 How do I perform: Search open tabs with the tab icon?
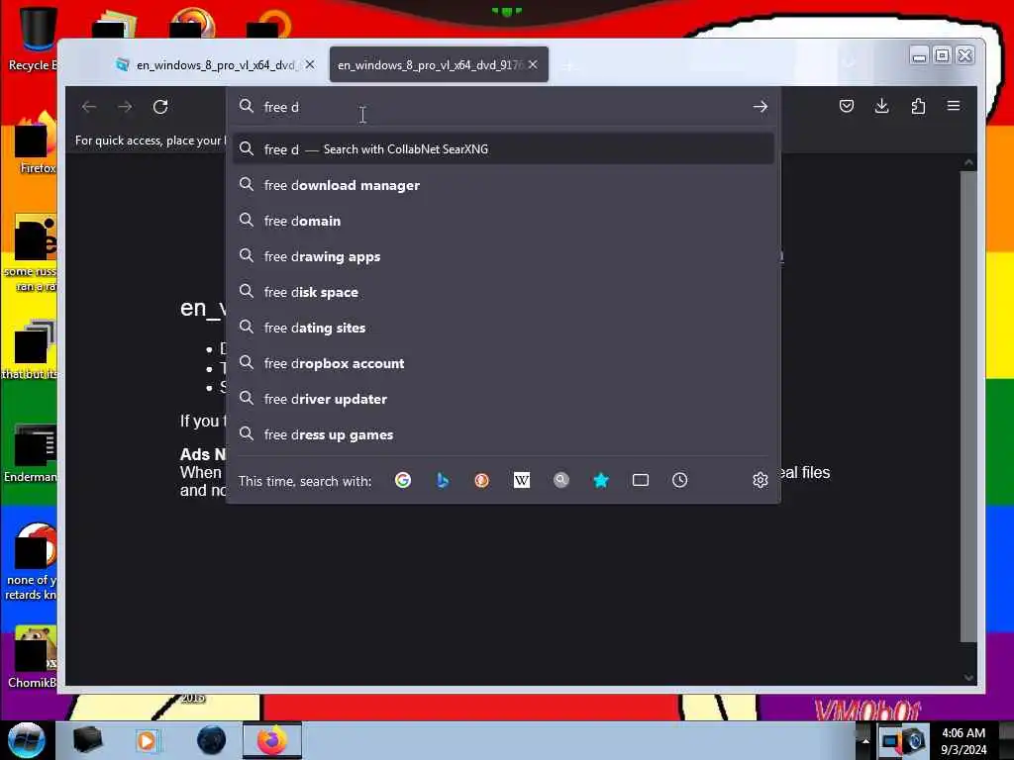pos(641,480)
